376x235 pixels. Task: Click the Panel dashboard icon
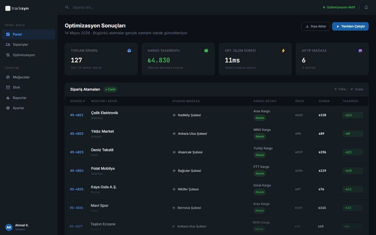(8, 34)
